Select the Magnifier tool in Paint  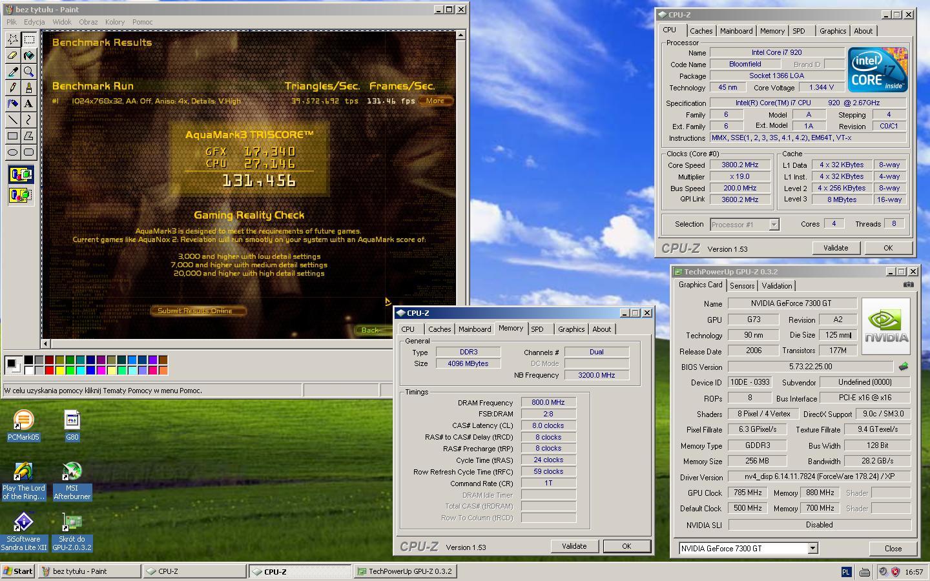tap(28, 72)
